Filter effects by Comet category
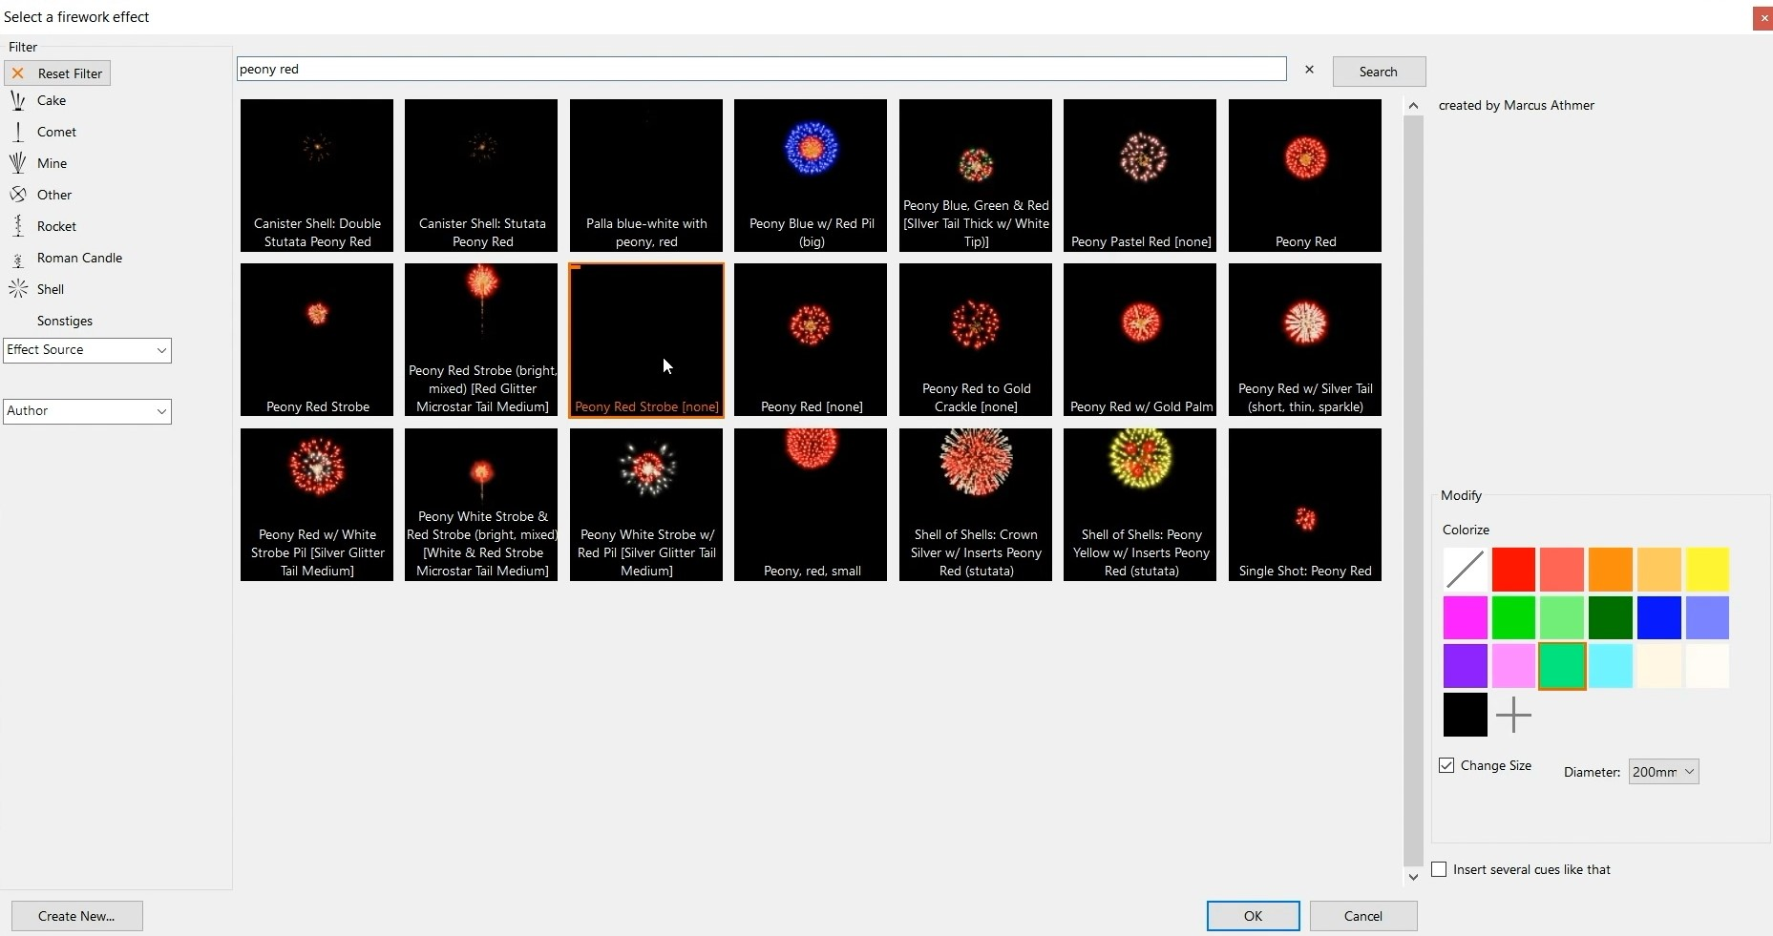 pyautogui.click(x=43, y=132)
